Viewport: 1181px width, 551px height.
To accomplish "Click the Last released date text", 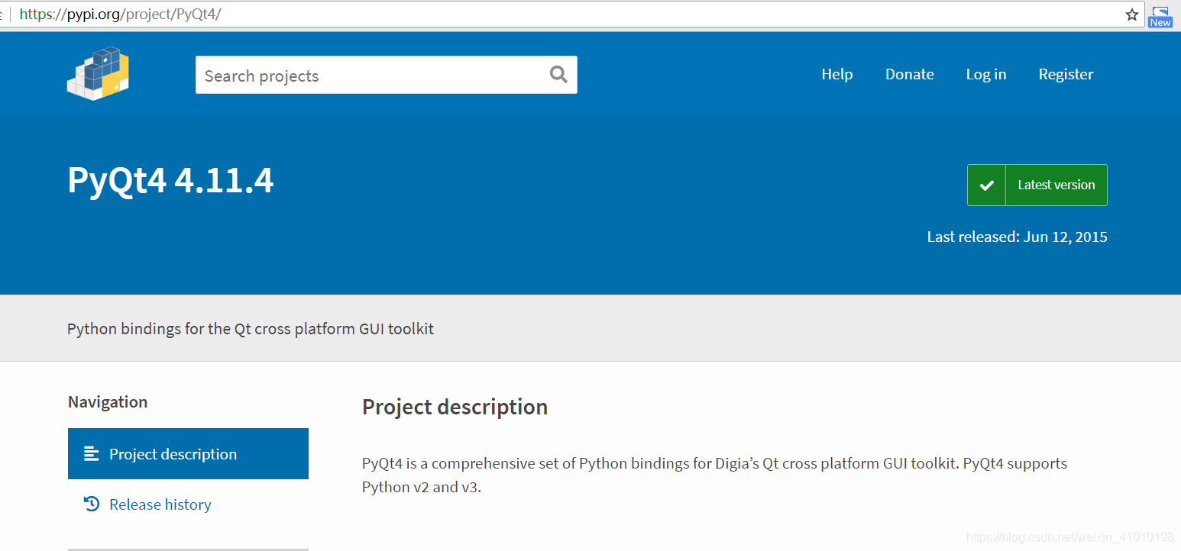I will (1017, 237).
